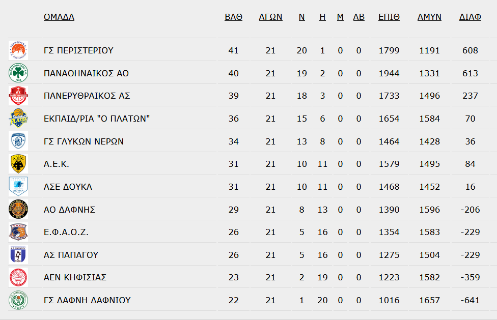Click the ΓΣ ΠΕΡΙΣΤΕΡΙΟΥ team logo

[18, 50]
